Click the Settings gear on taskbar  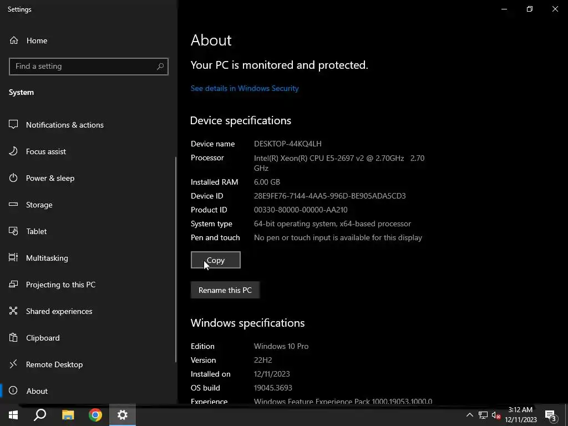click(123, 415)
